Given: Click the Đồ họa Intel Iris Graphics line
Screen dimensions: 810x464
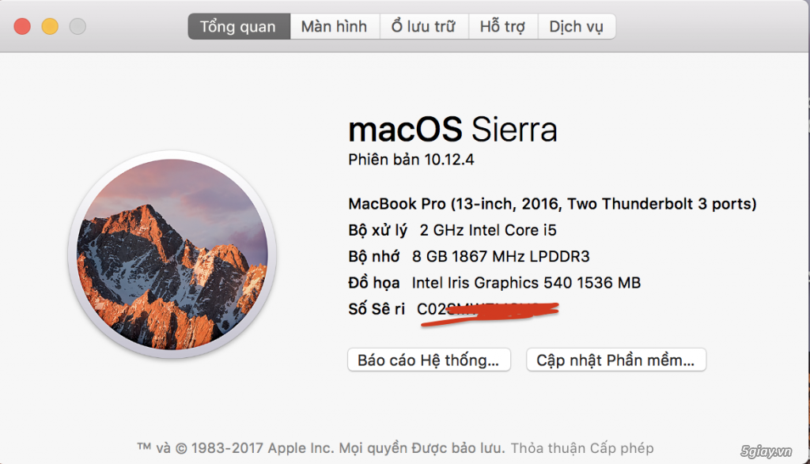Looking at the screenshot, I should 494,283.
